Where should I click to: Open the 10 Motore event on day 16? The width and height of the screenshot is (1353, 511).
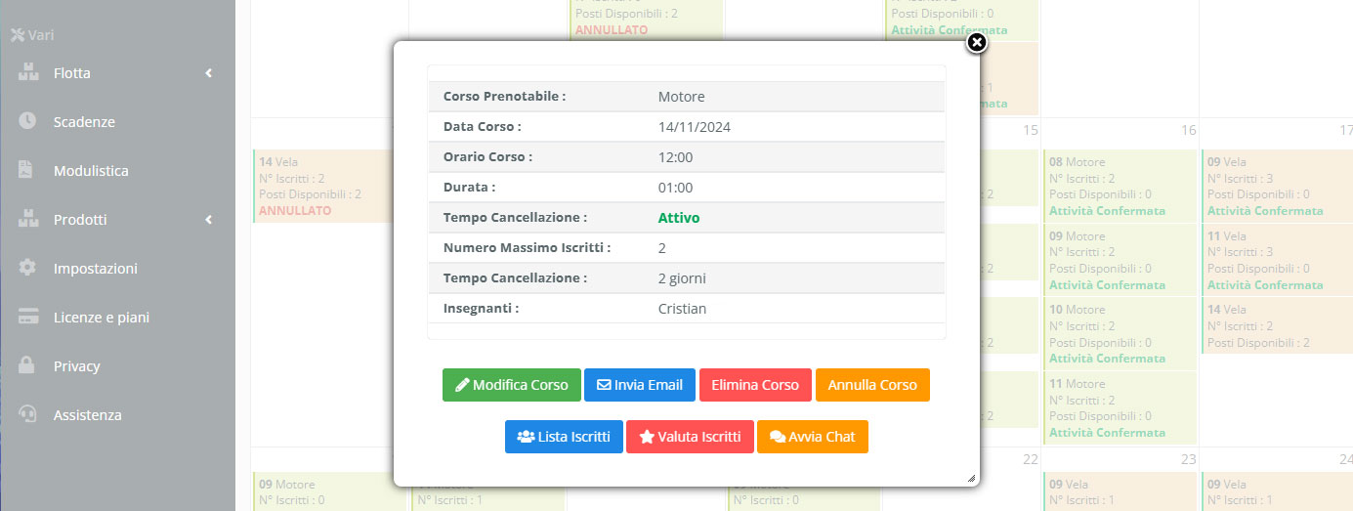(1120, 334)
